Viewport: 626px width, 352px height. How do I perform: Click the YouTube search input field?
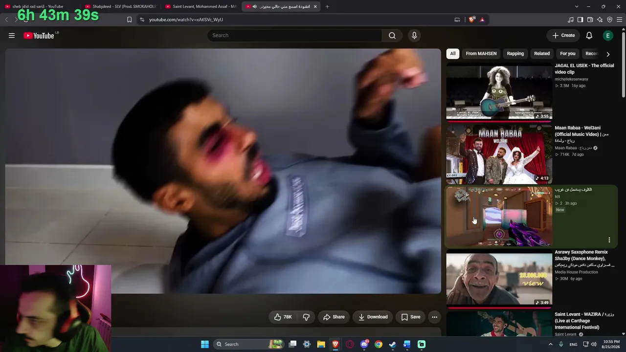[295, 35]
